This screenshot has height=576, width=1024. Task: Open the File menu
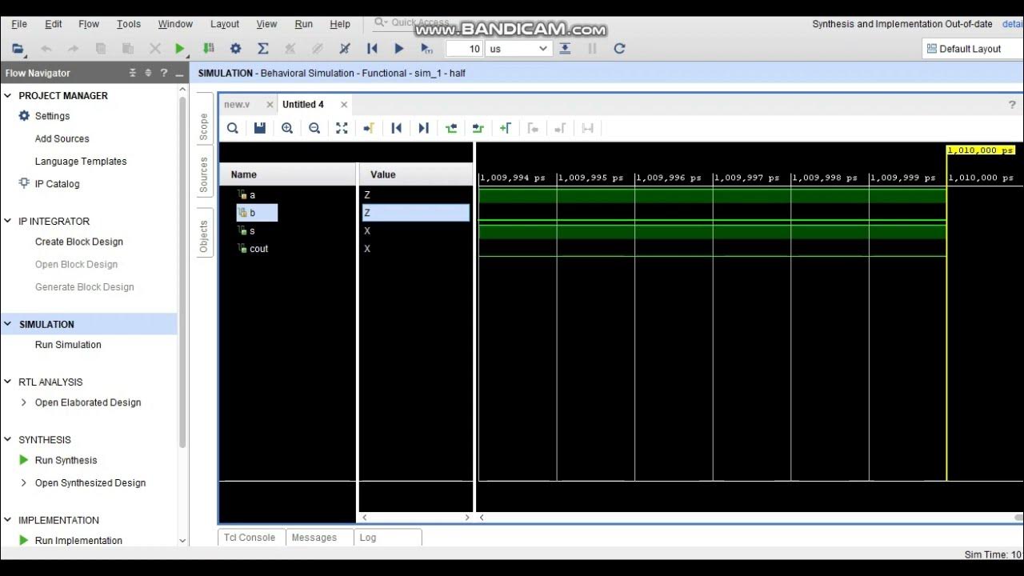(19, 24)
